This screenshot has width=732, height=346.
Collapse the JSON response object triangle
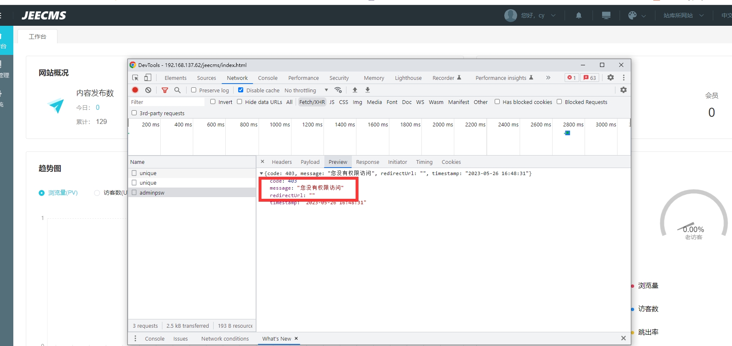point(261,173)
